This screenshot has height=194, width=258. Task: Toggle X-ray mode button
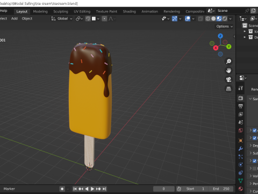pyautogui.click(x=200, y=19)
